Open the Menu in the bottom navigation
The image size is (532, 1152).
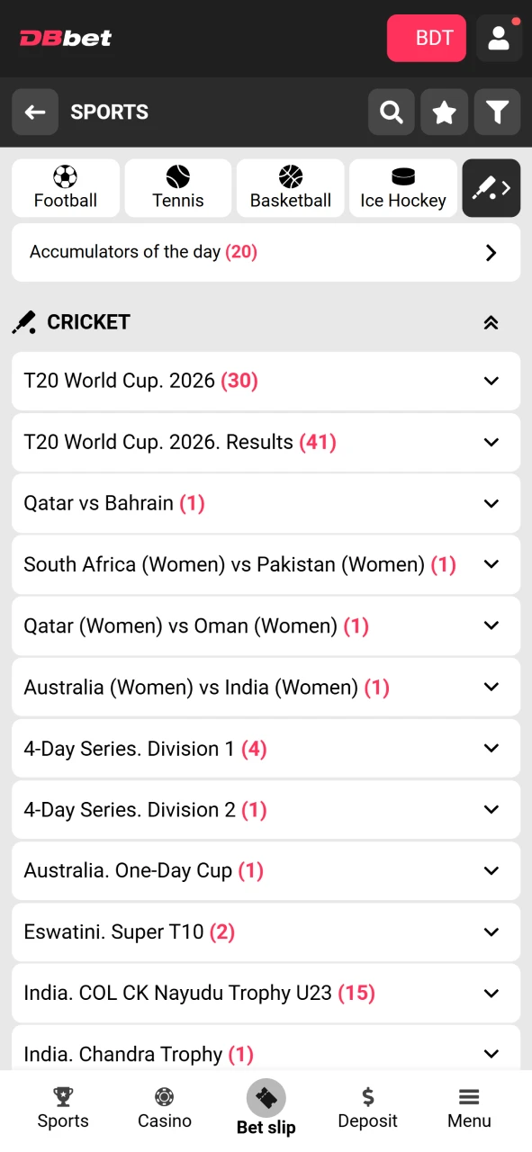469,1107
